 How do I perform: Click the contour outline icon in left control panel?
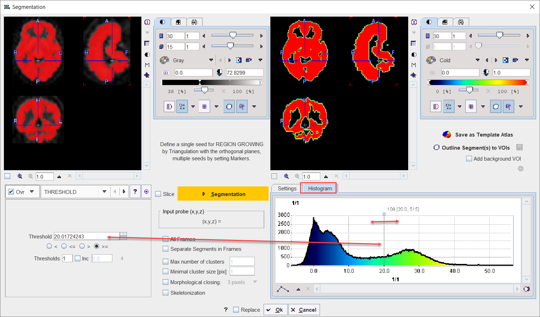coord(229,106)
